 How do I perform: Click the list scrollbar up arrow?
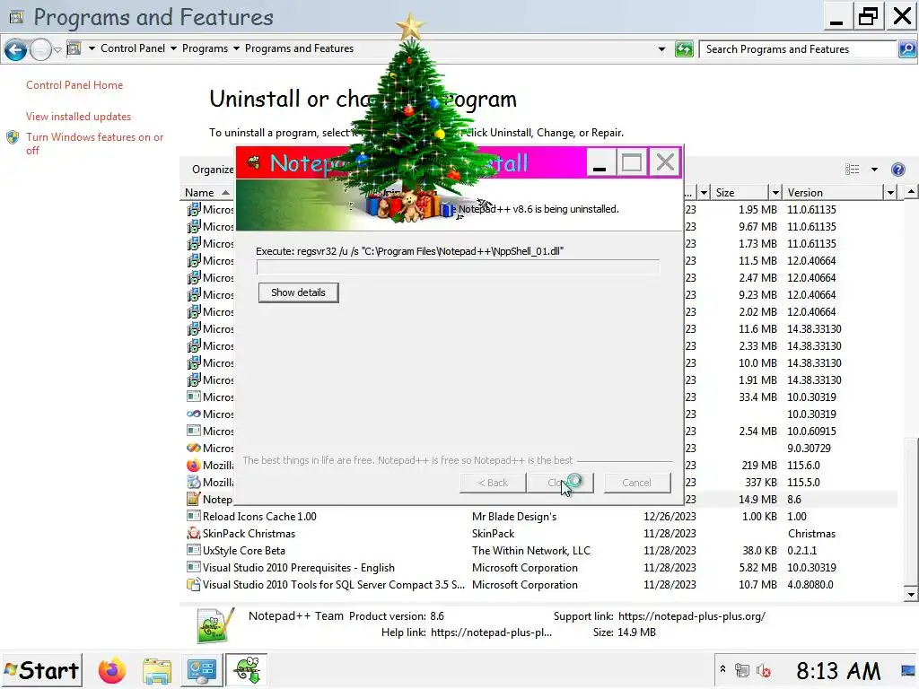(911, 192)
